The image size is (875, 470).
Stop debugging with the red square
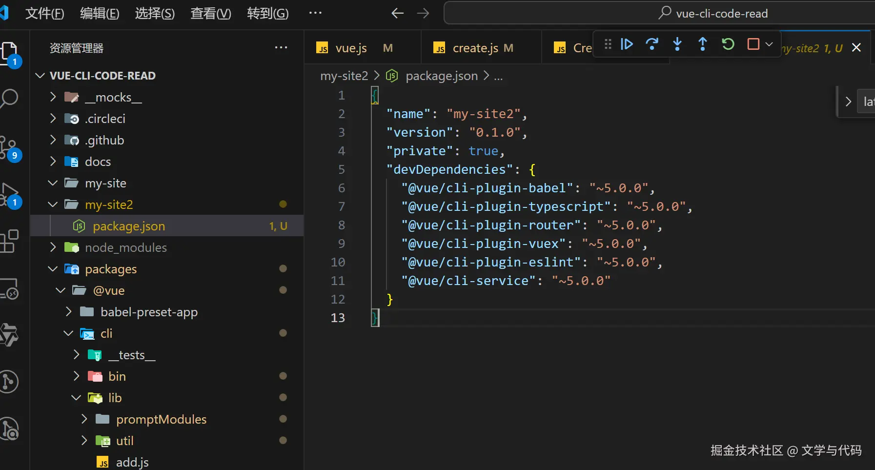click(753, 44)
